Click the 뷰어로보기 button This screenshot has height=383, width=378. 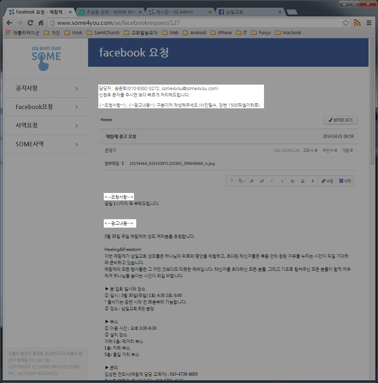click(x=340, y=120)
